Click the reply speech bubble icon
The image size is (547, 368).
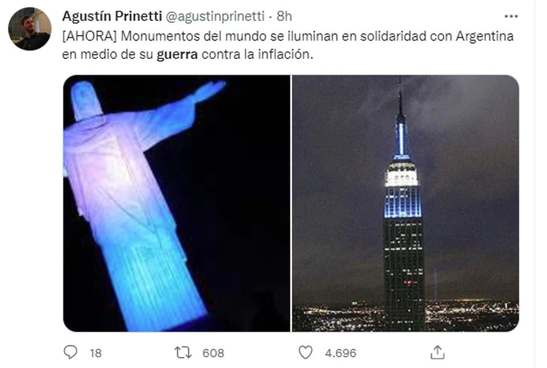(x=71, y=352)
